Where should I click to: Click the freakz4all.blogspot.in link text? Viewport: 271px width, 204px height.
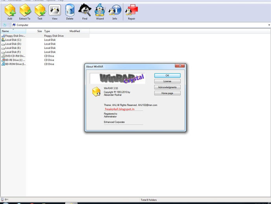[120, 109]
